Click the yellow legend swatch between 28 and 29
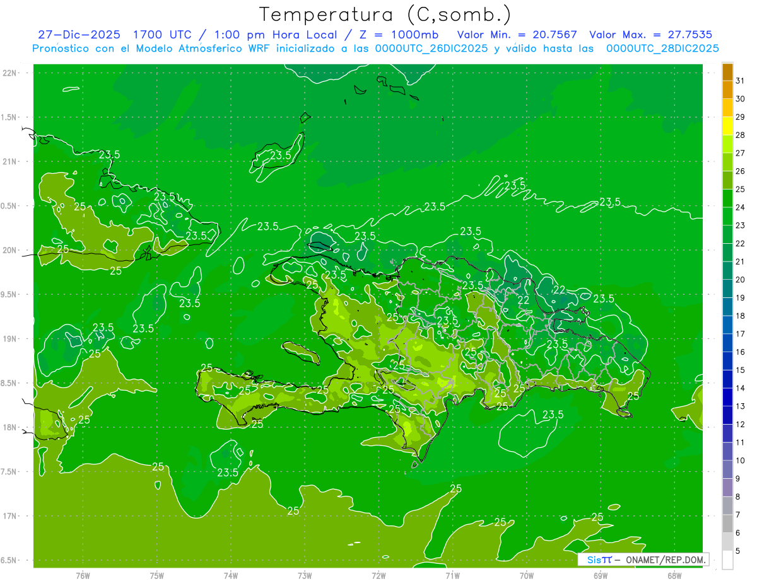Screen dimensions: 757x584 tap(727, 126)
